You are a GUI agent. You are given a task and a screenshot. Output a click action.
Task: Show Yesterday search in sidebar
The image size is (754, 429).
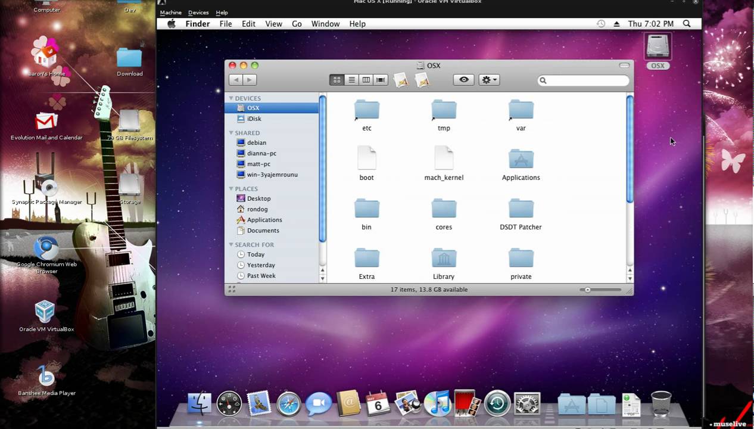click(x=271, y=265)
